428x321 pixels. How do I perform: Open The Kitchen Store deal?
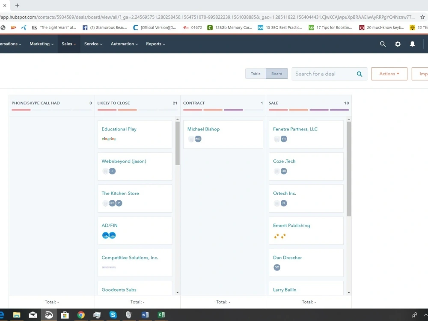coord(120,193)
